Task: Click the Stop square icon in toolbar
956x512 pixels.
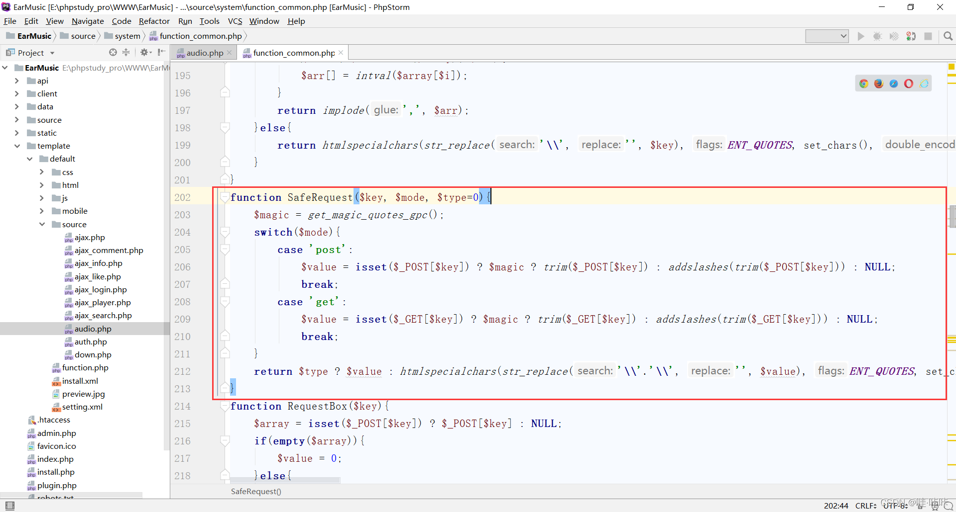Action: click(x=928, y=36)
